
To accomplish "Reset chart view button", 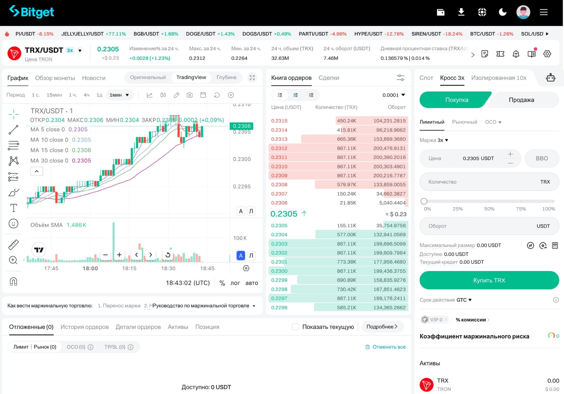I will [168, 255].
